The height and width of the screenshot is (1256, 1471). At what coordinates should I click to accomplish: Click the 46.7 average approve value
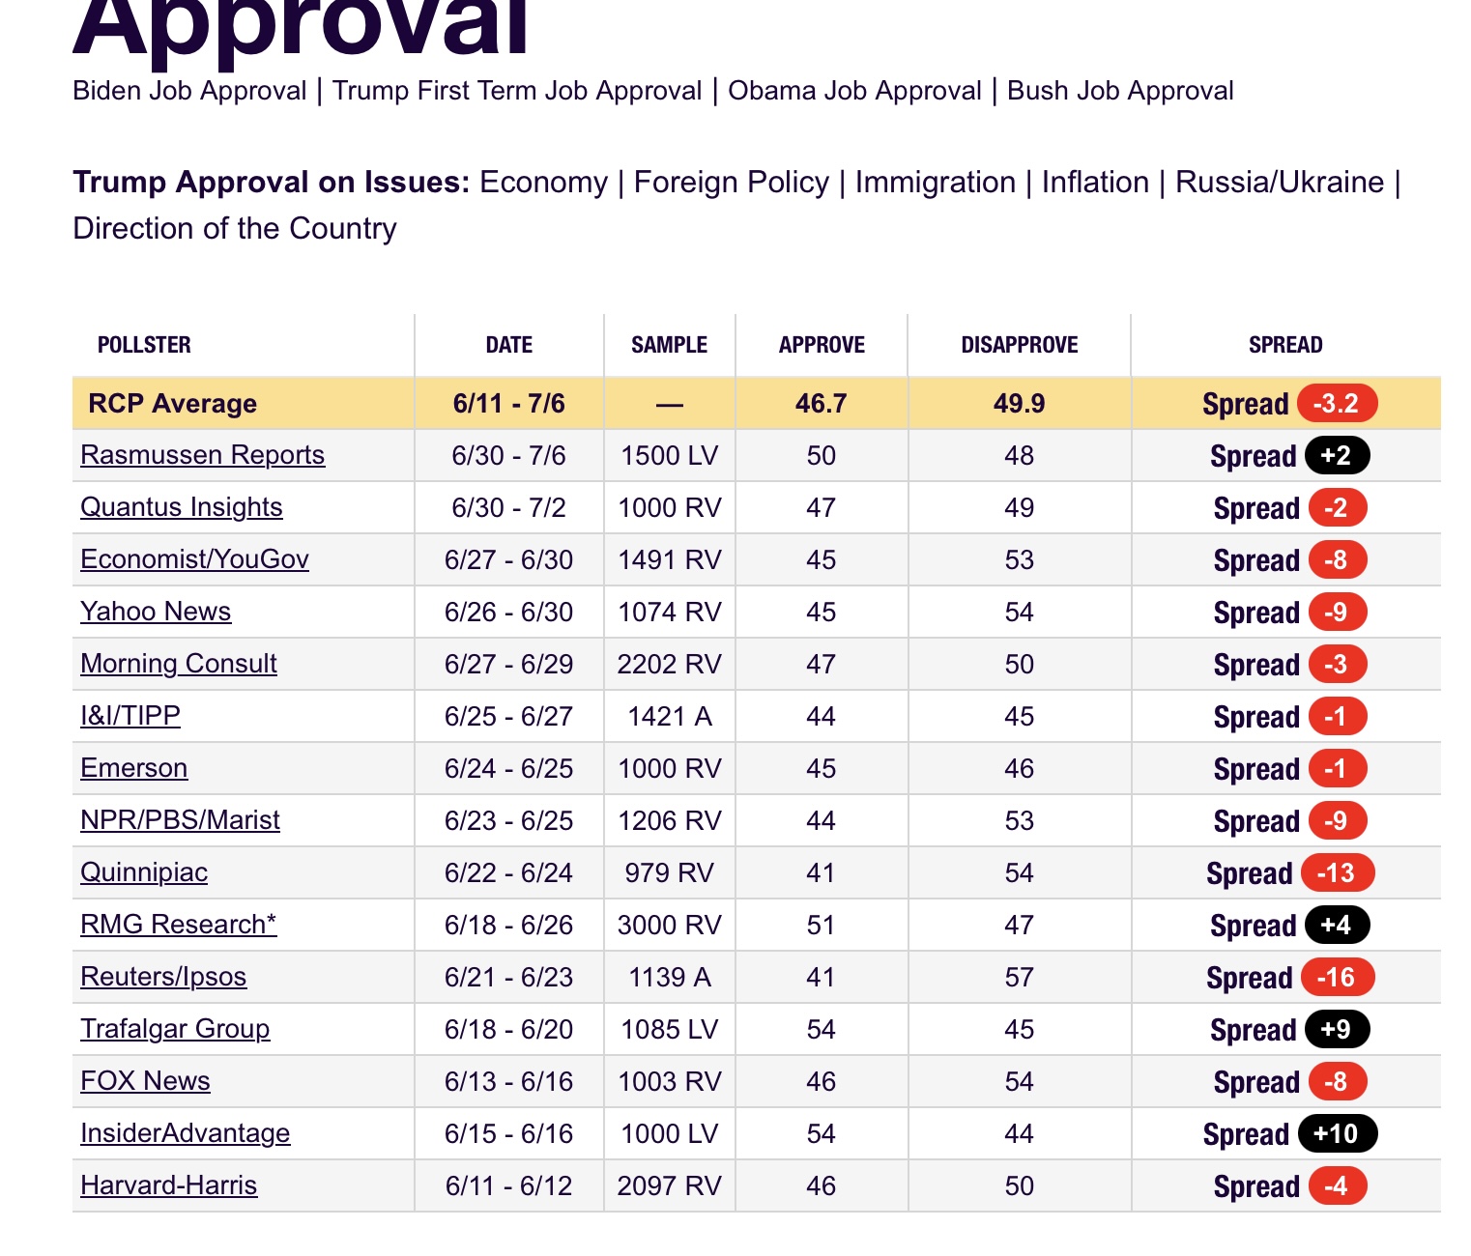(822, 403)
